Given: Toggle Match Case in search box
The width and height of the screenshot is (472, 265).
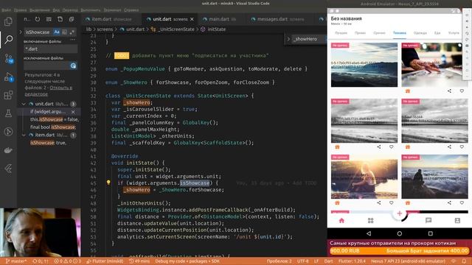Looking at the screenshot, I should [57, 32].
